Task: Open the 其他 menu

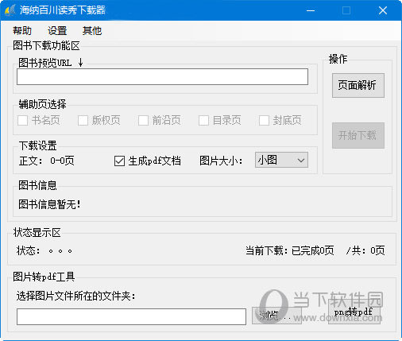Action: pyautogui.click(x=92, y=30)
